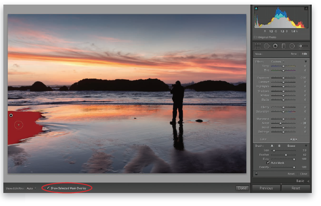Select the Erase brush
321x206 pixels.
(291, 146)
